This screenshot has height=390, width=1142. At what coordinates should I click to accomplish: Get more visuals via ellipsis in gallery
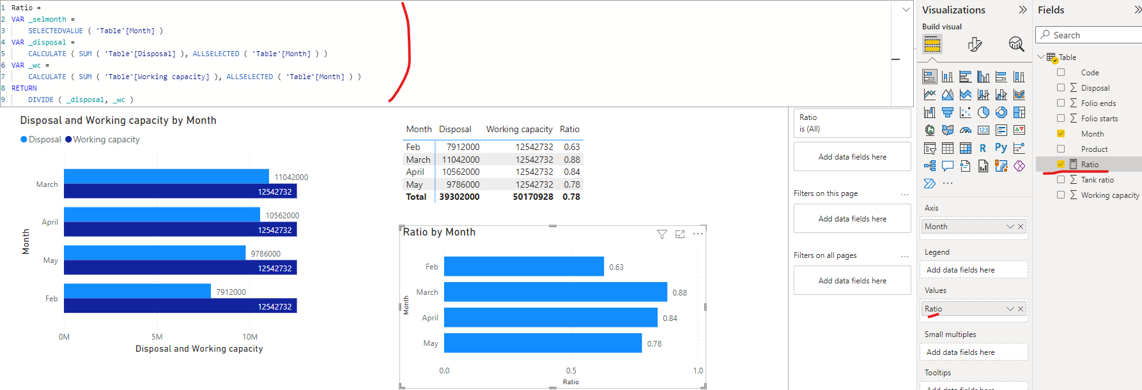[948, 184]
